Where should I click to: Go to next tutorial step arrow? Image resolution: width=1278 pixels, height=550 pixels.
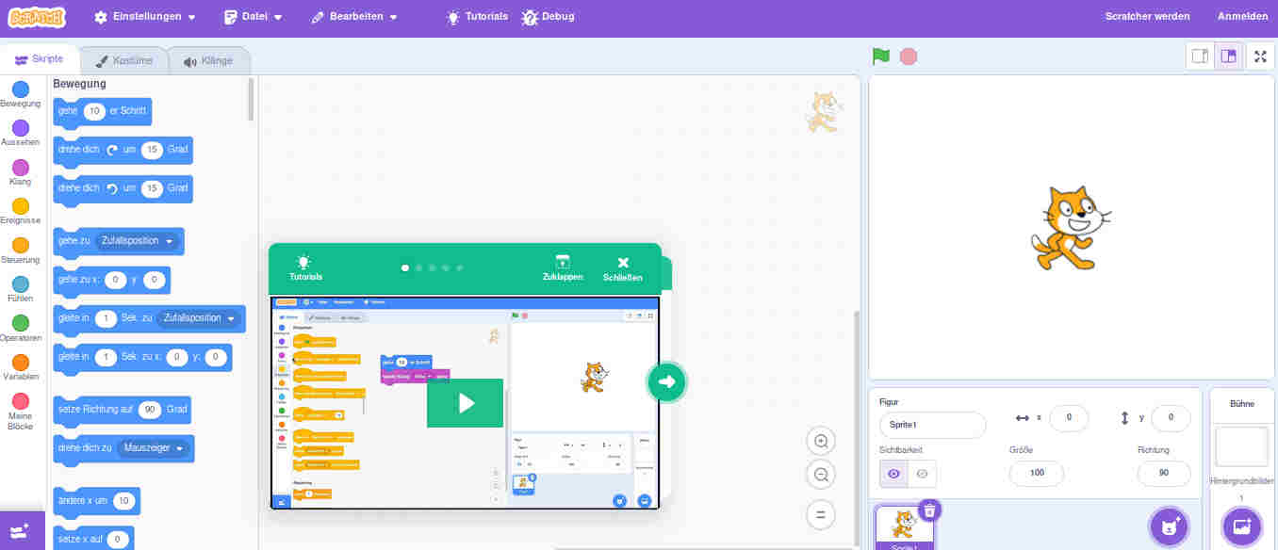666,381
